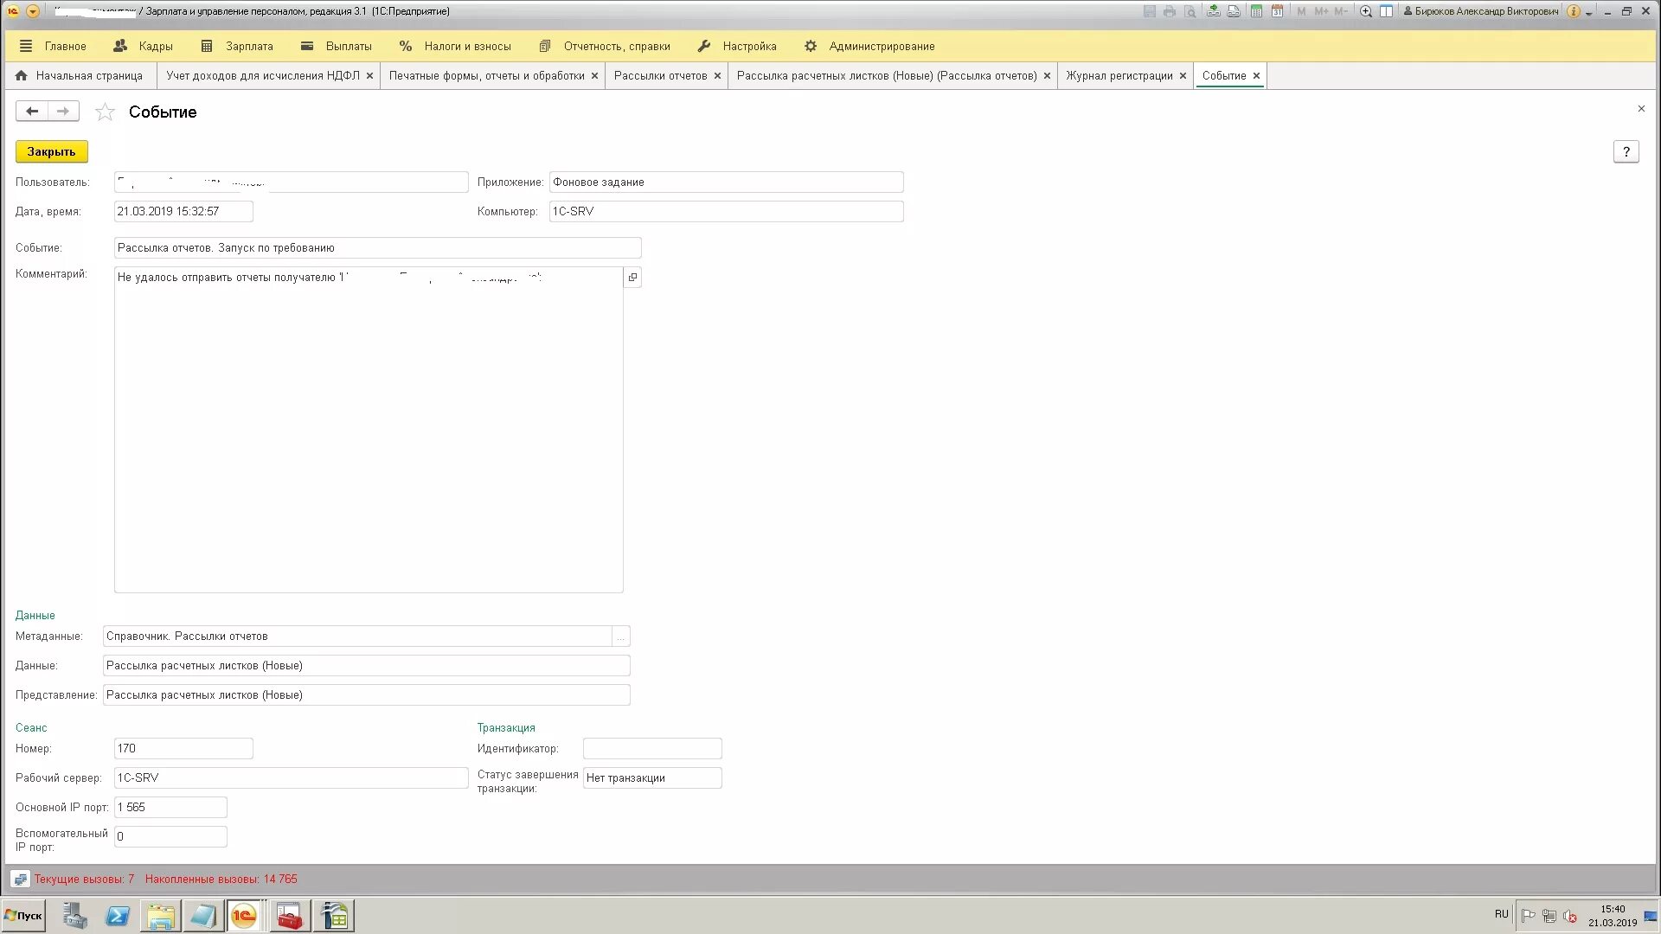
Task: Click the Событие text field
Action: tap(377, 248)
